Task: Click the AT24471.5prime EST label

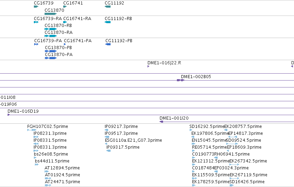Action: (63, 182)
